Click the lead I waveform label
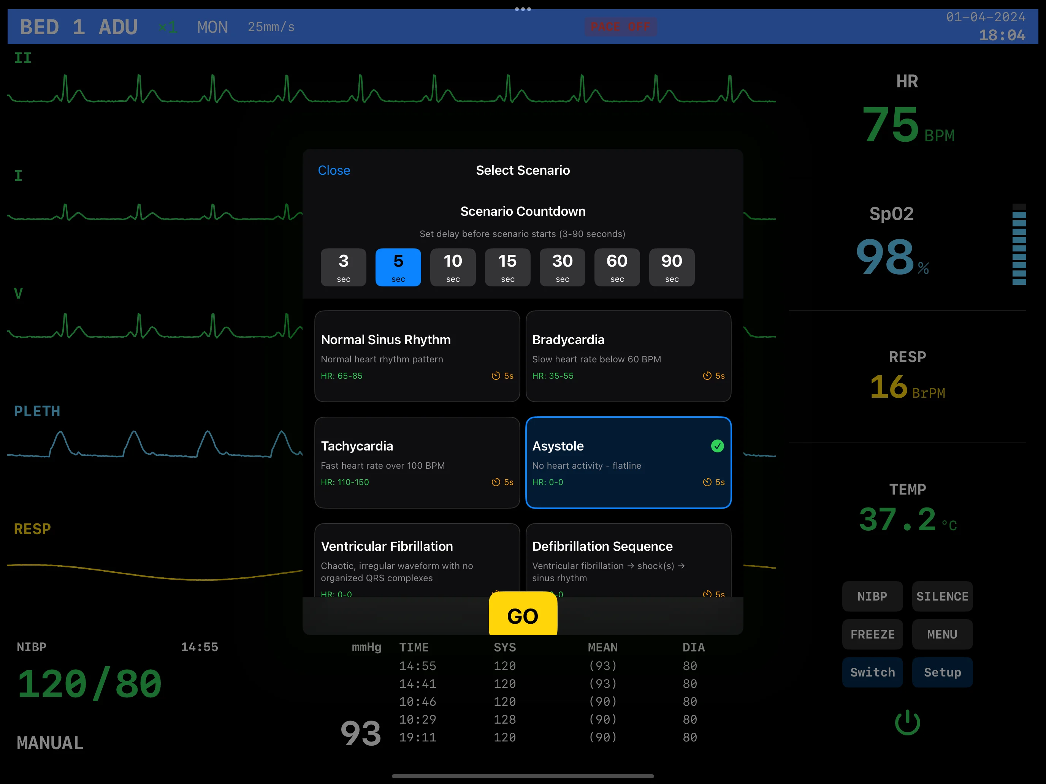The width and height of the screenshot is (1046, 784). tap(19, 176)
